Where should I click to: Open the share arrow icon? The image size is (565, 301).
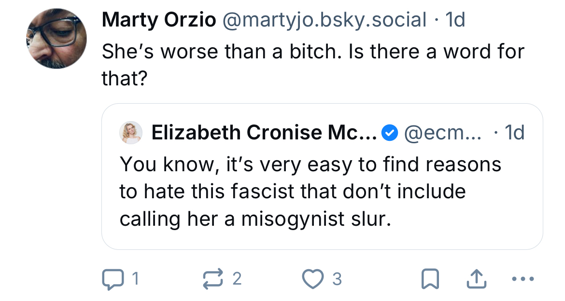(476, 278)
